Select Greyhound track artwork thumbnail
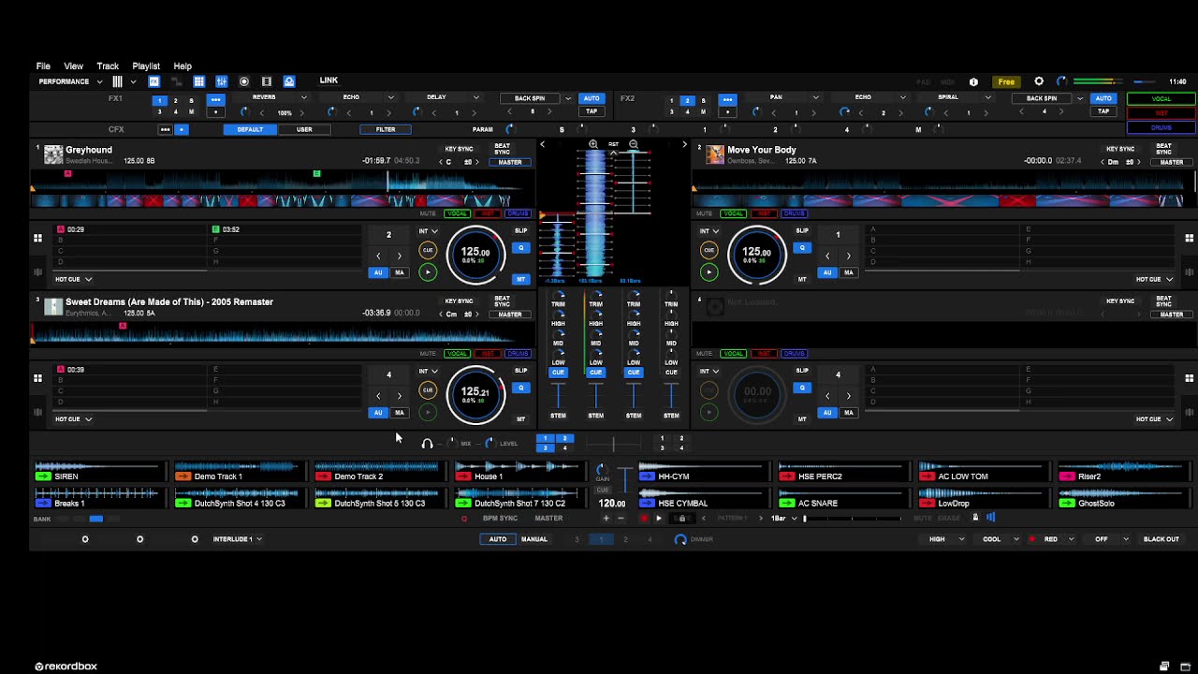Viewport: 1198px width, 674px height. pos(53,154)
